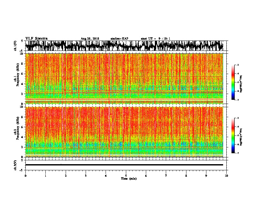Click the '-7' label on ch.2 color bar

coord(237,153)
